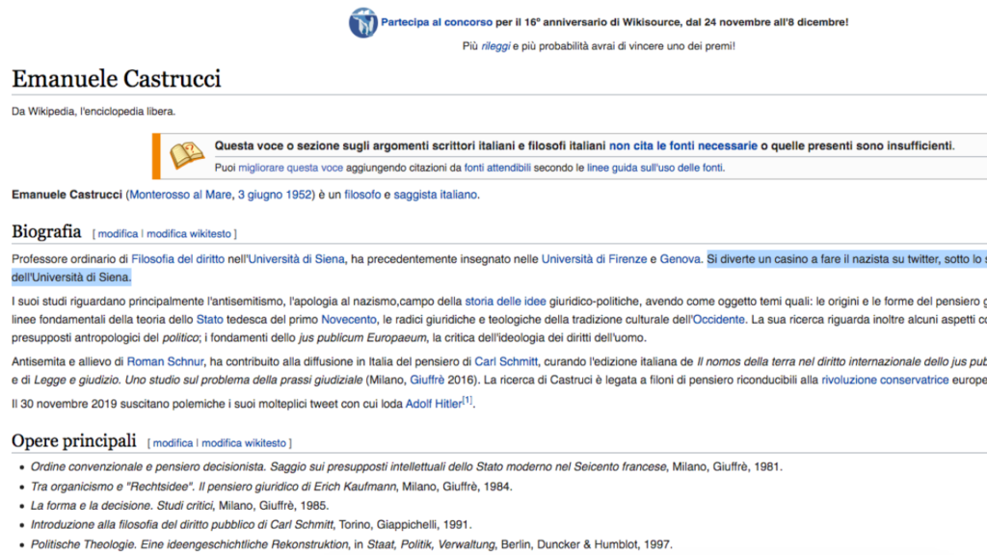Open the 'Roman Schnur' link
Screen dimensions: 987x555
tap(165, 362)
